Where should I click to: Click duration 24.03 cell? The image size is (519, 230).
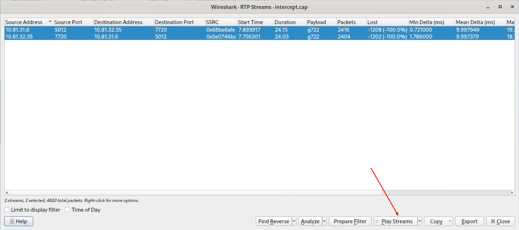tap(282, 37)
